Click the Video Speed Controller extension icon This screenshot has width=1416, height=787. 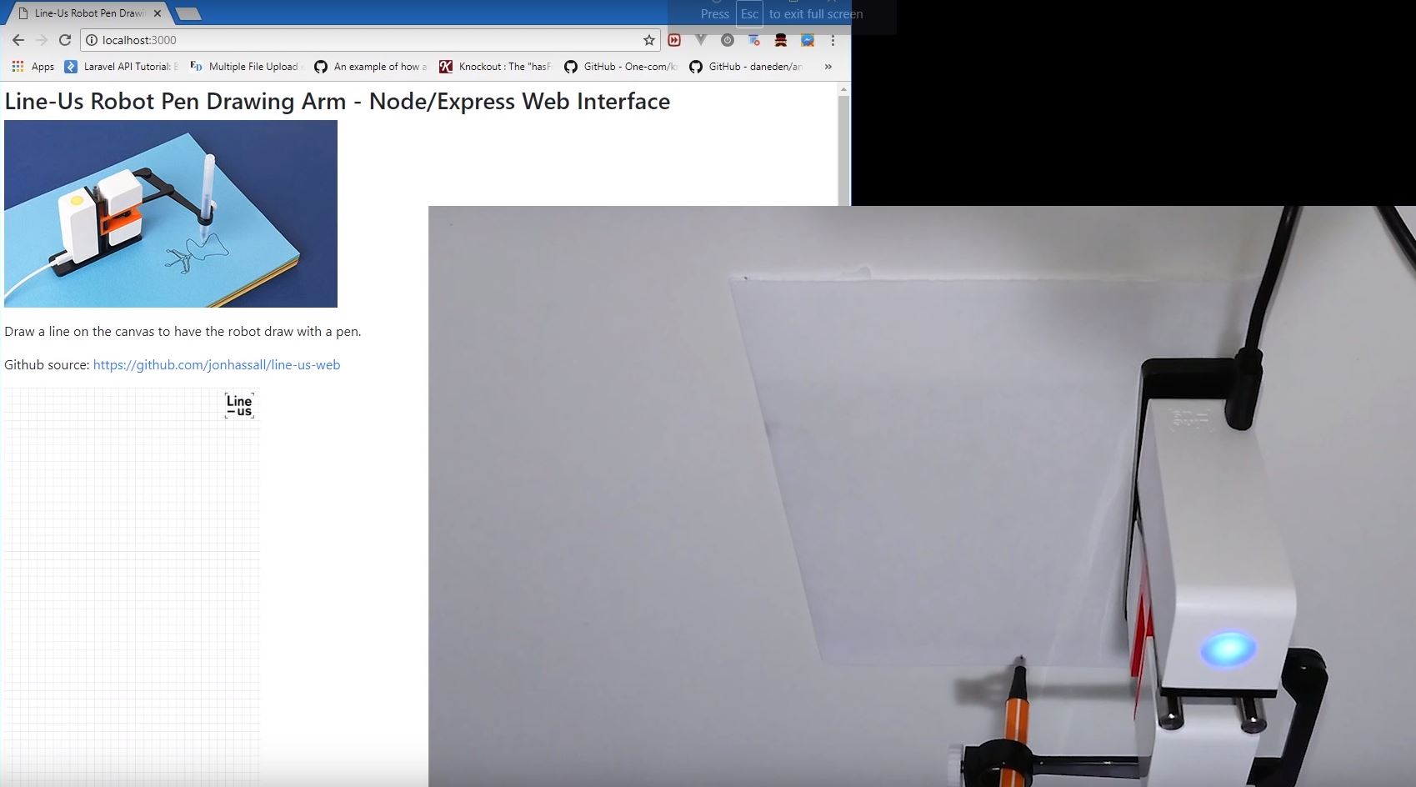tap(673, 40)
